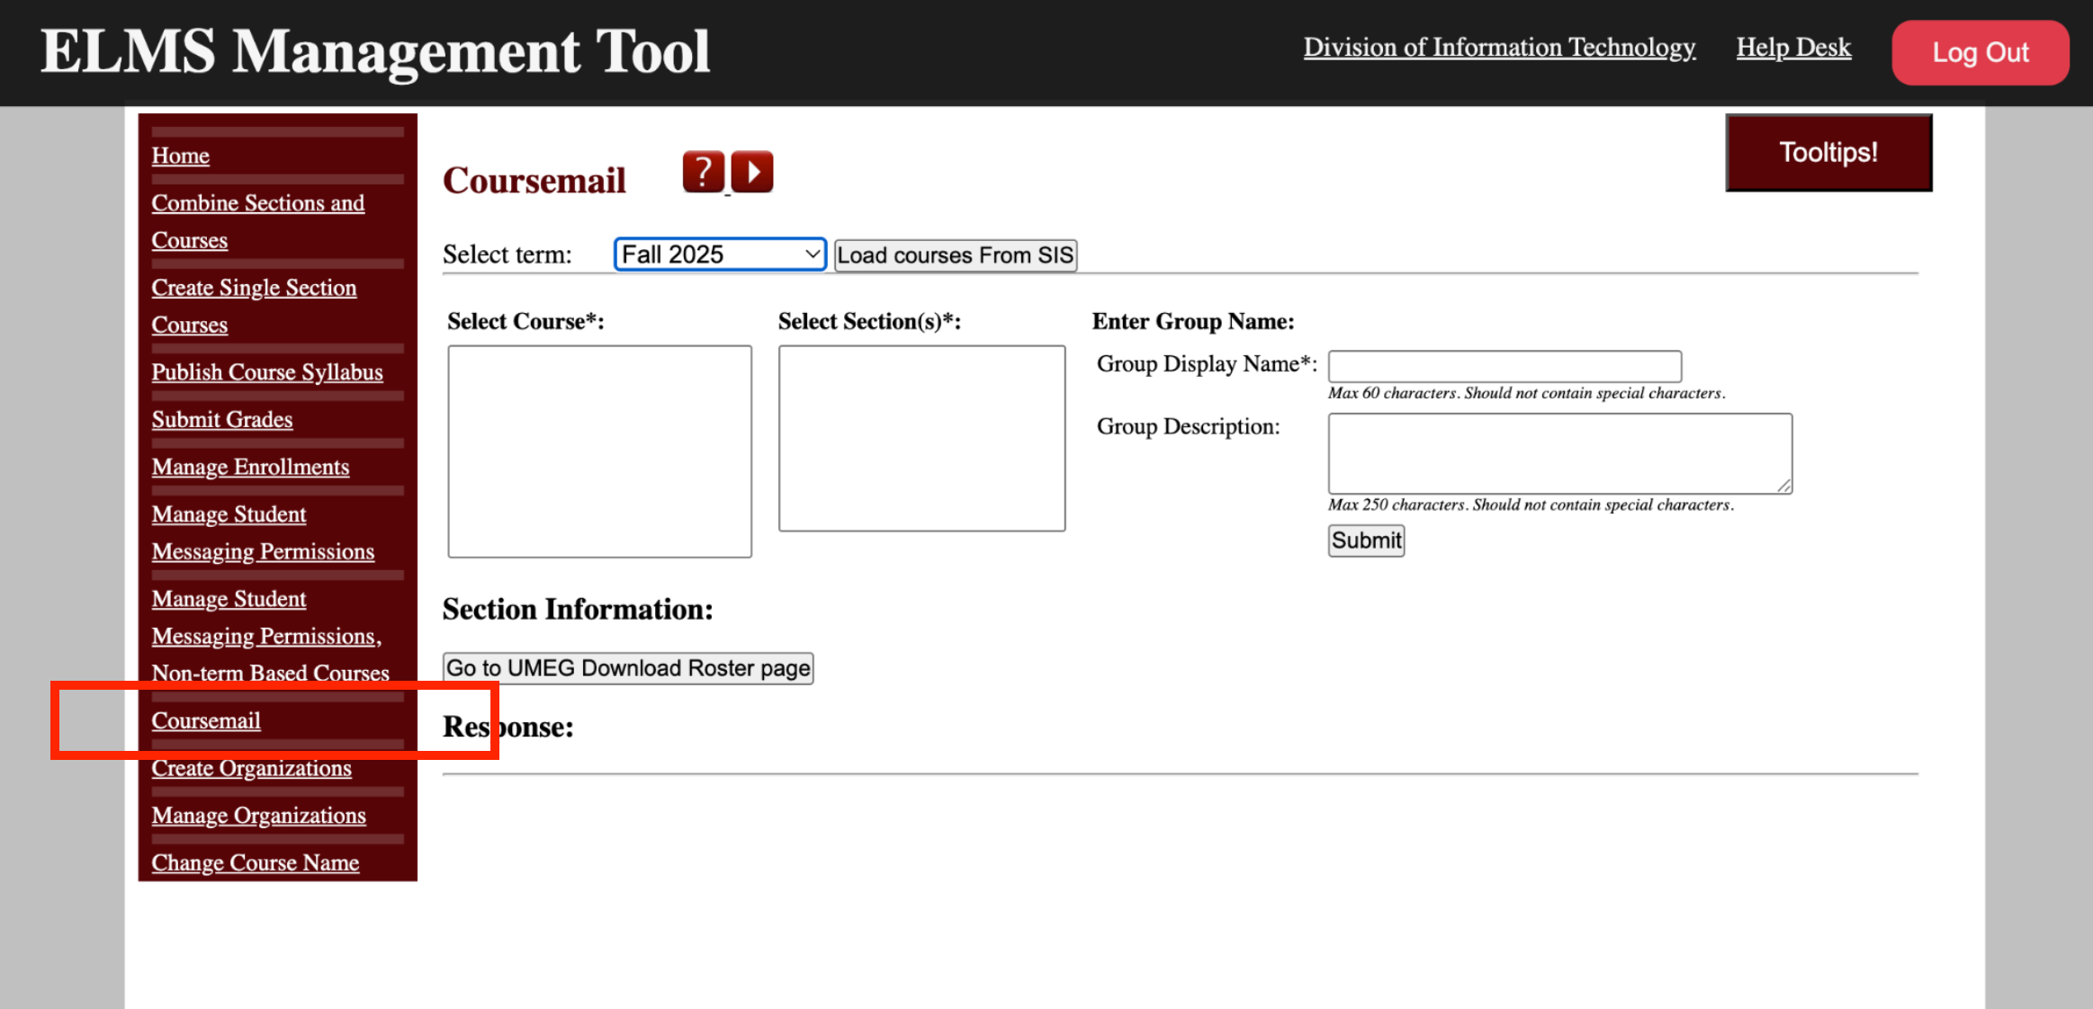Open the Help Desk link
This screenshot has width=2093, height=1009.
(1793, 47)
